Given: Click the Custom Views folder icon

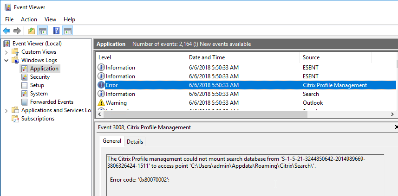Looking at the screenshot, I should pos(16,52).
